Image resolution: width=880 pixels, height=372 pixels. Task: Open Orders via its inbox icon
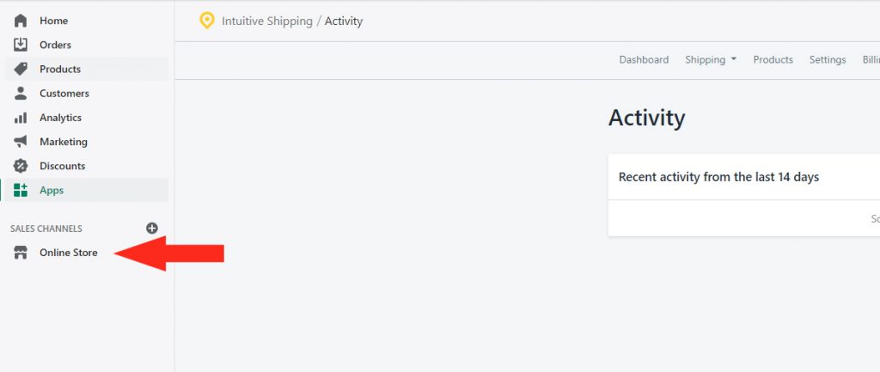[x=21, y=45]
